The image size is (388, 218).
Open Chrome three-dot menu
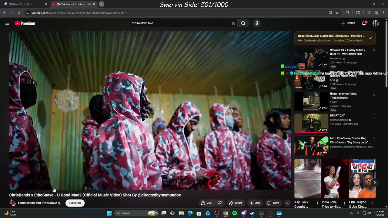tap(383, 13)
